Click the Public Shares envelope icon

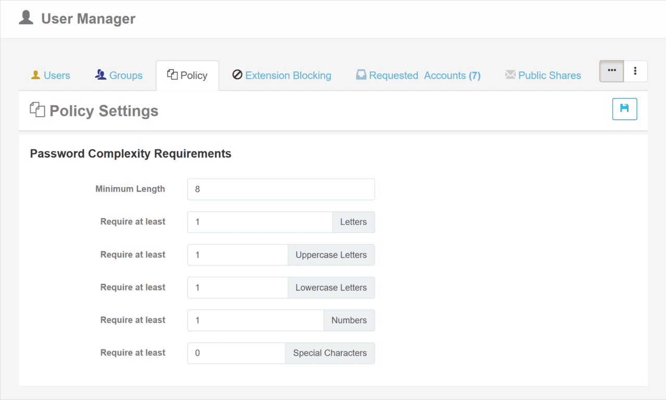pyautogui.click(x=510, y=75)
